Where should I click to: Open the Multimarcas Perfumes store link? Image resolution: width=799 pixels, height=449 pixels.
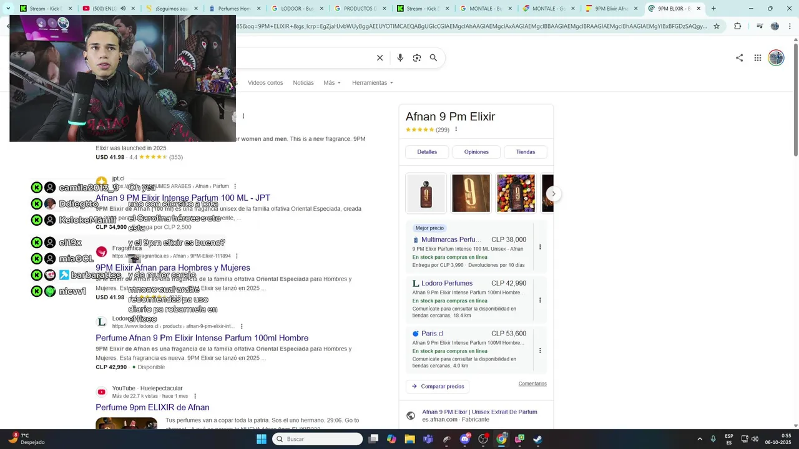click(x=451, y=239)
